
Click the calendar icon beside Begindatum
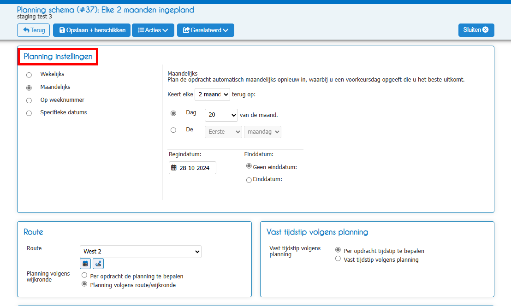(174, 168)
